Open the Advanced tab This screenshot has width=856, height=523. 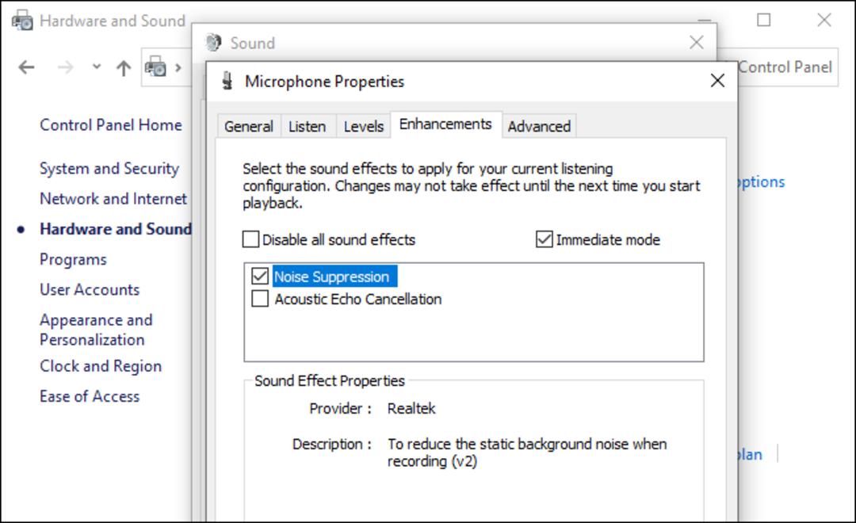coord(539,126)
